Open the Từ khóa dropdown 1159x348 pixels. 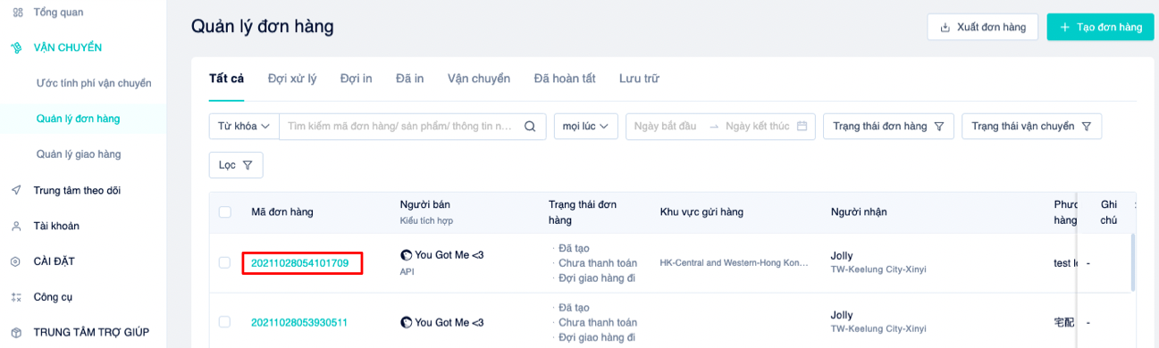pos(244,127)
